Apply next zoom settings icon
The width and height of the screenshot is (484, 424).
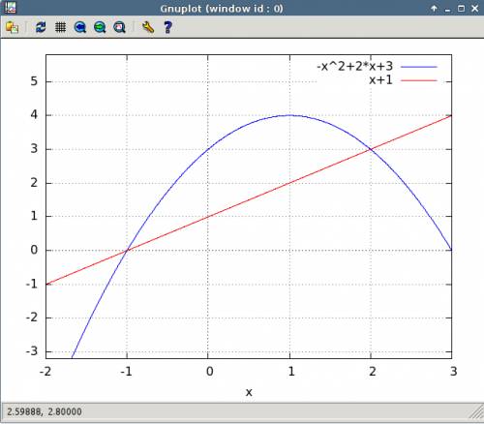[100, 27]
